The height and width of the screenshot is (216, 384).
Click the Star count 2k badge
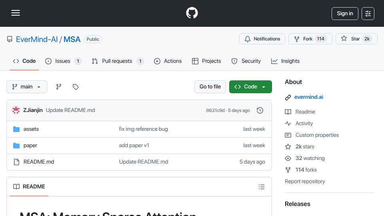click(367, 39)
